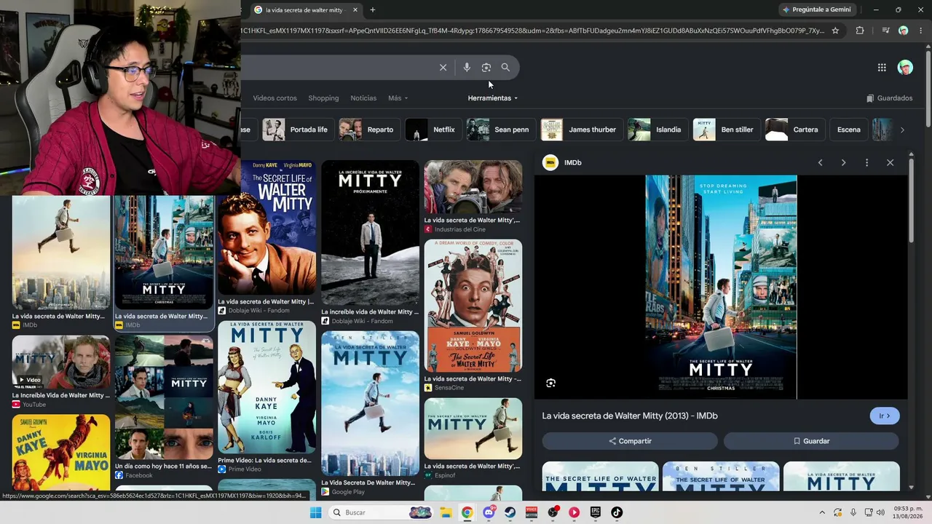Switch to the Videos cortos tab

[275, 98]
